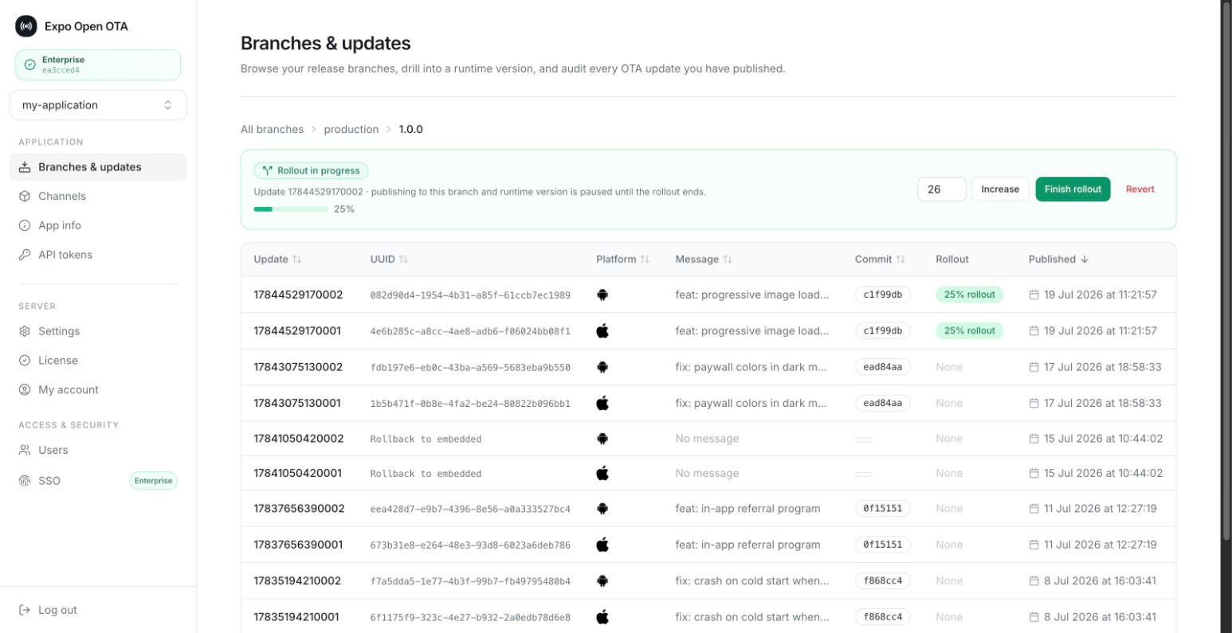Open server Settings

click(98, 331)
